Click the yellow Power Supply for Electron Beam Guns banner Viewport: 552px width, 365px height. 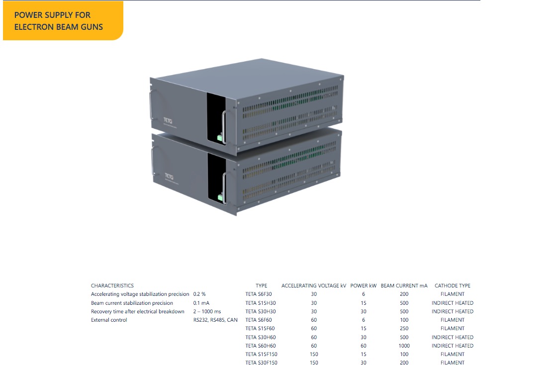[63, 21]
